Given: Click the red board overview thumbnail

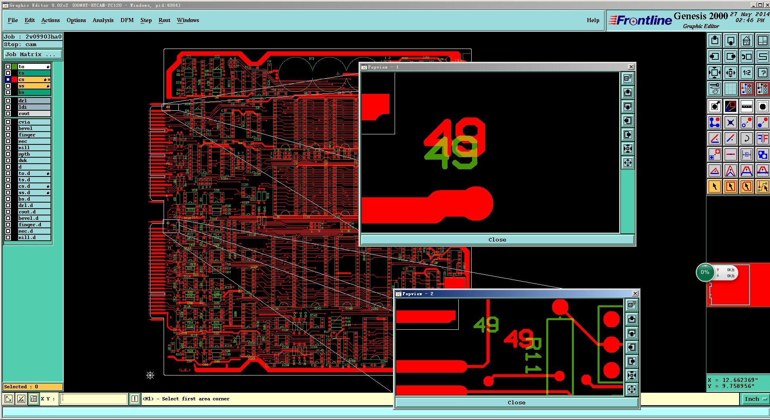Looking at the screenshot, I should pyautogui.click(x=739, y=285).
